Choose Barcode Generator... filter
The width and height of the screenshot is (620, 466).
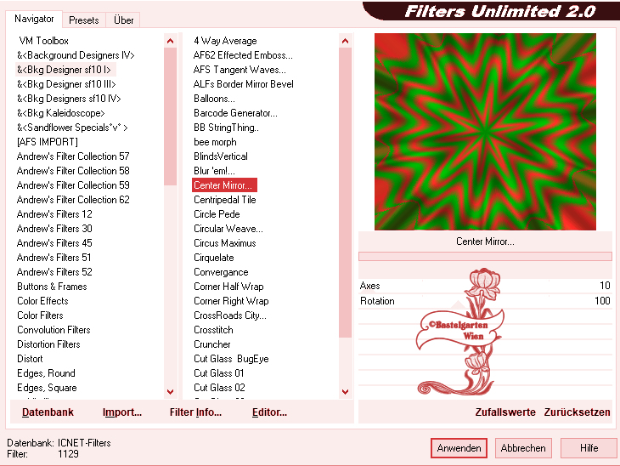pyautogui.click(x=235, y=113)
